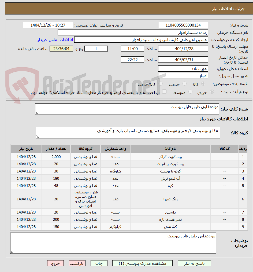Screen dimensions: 253x272
Task: Click the need number field 1104005505000134
Action: [183, 25]
